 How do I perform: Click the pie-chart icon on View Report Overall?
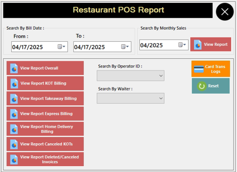[14, 68]
